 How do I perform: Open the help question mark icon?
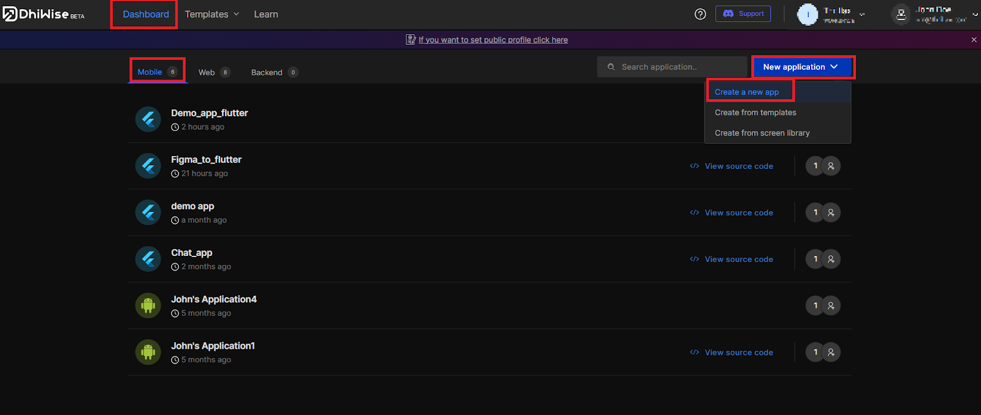(700, 14)
